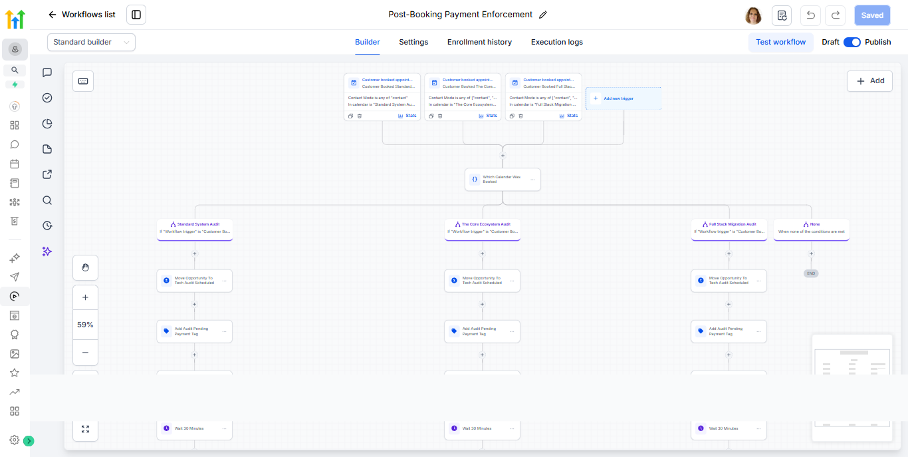Open options on Standard branch Wait 30 Minutes
The height and width of the screenshot is (457, 908).
click(x=224, y=428)
